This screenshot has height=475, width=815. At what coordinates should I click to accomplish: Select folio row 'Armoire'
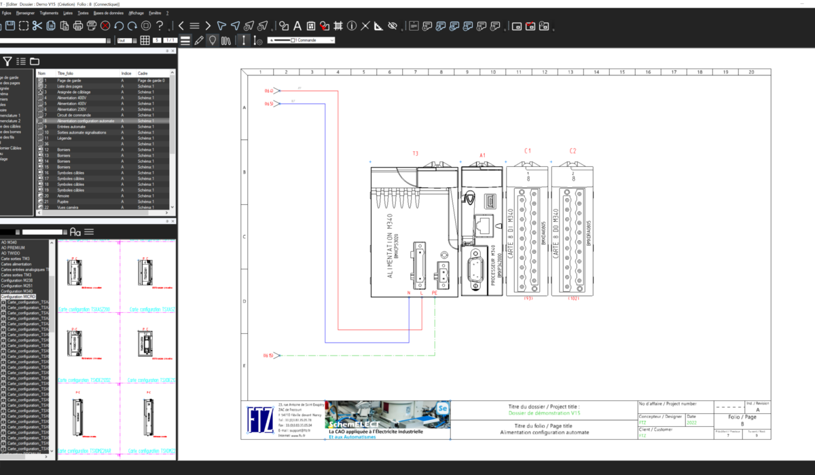[x=102, y=195]
